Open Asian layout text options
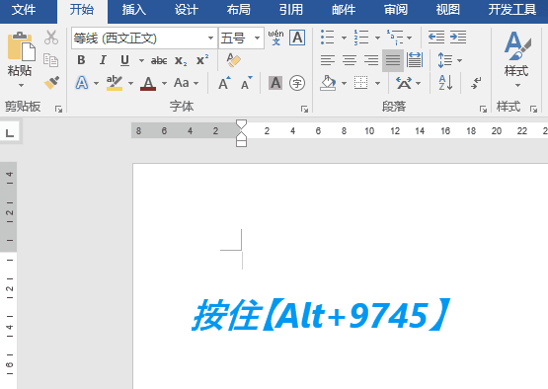 click(x=404, y=83)
